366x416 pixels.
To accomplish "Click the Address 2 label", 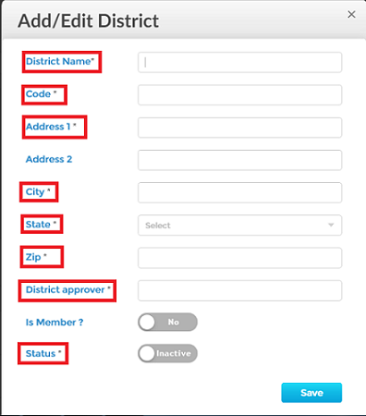I will [x=49, y=159].
